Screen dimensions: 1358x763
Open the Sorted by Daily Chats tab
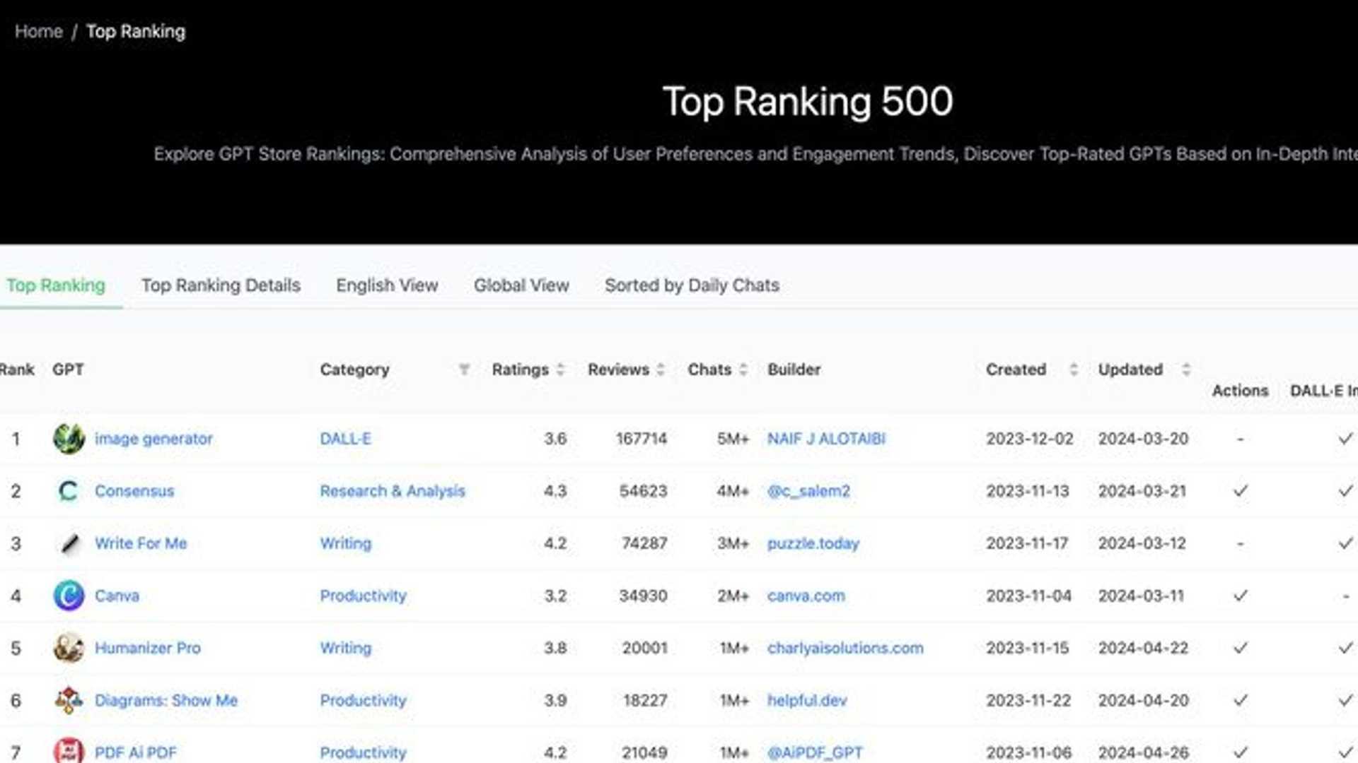point(692,285)
